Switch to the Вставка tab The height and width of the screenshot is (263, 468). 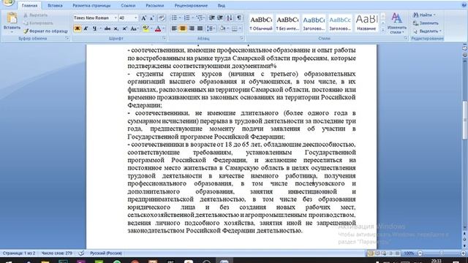pos(55,6)
